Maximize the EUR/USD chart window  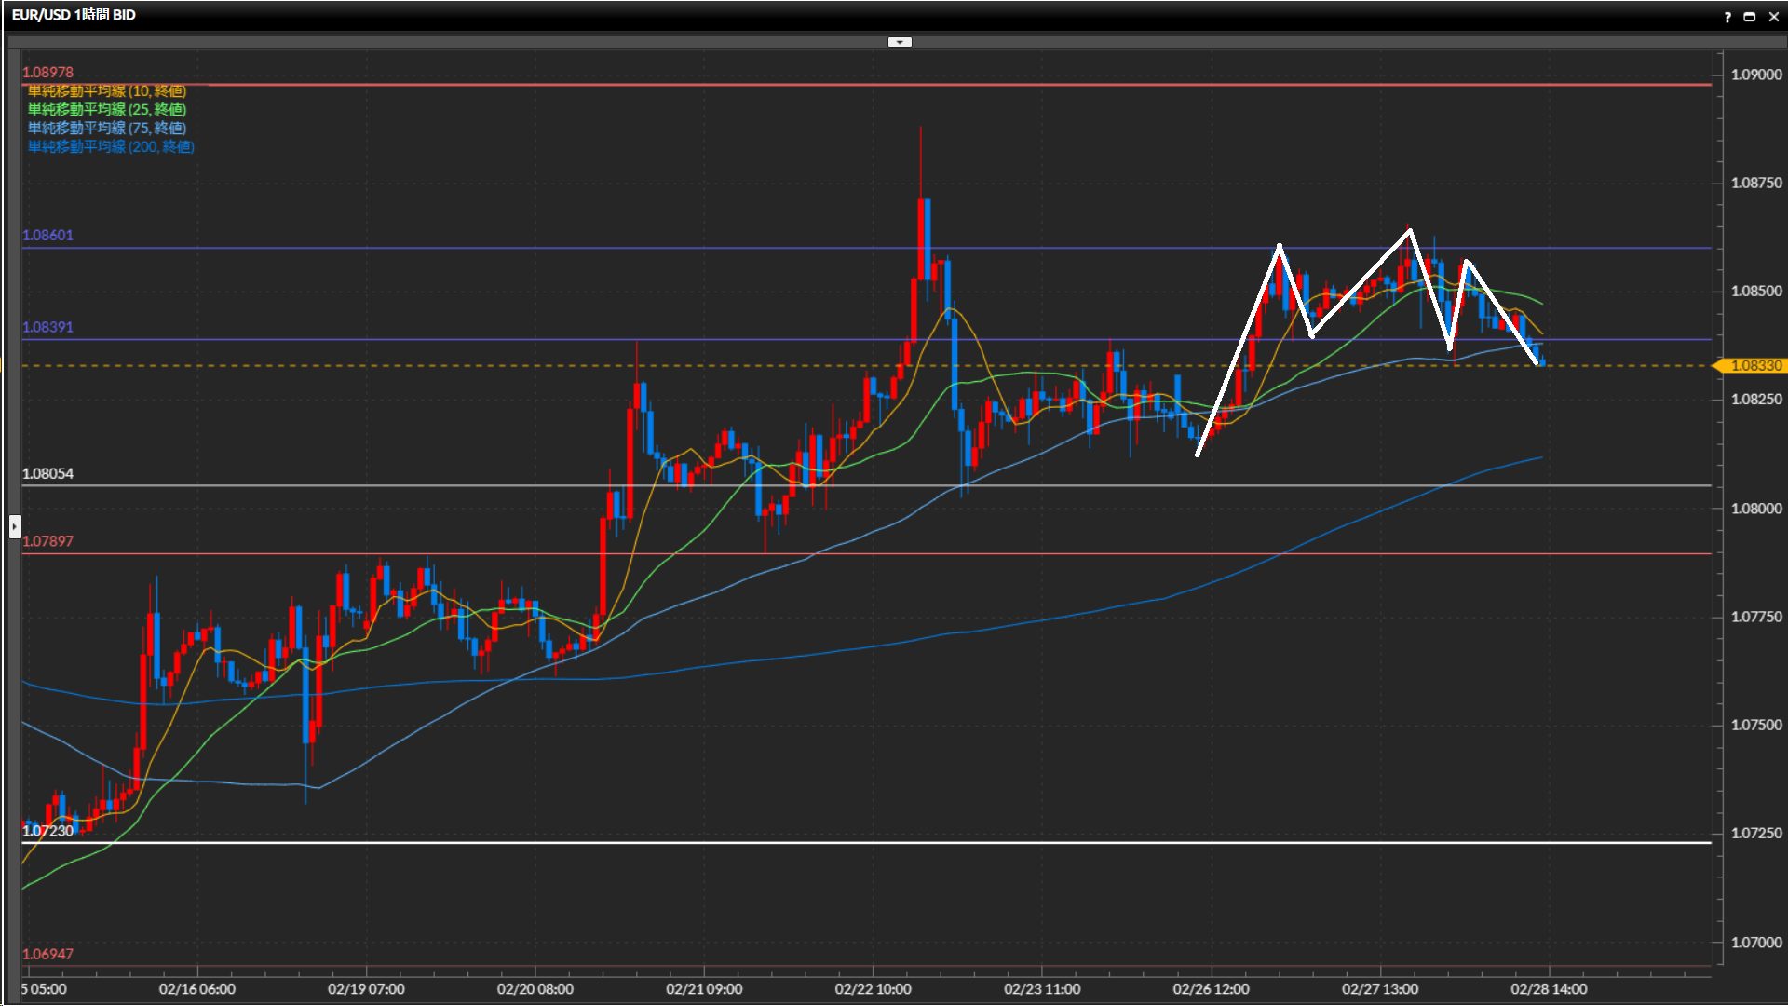point(1750,17)
